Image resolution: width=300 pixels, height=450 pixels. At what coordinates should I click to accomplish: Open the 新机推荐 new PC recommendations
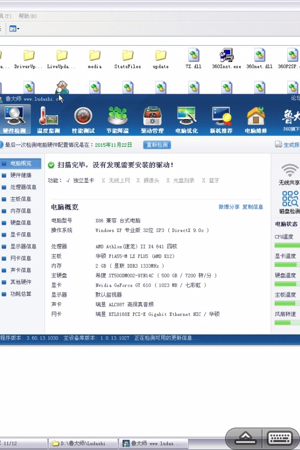[221, 120]
